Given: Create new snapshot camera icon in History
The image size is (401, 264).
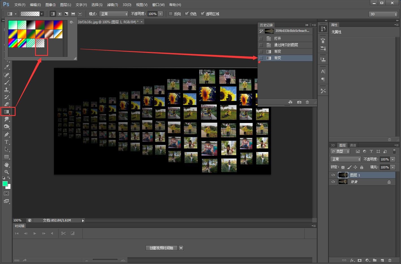Looking at the screenshot, I should click(x=299, y=102).
